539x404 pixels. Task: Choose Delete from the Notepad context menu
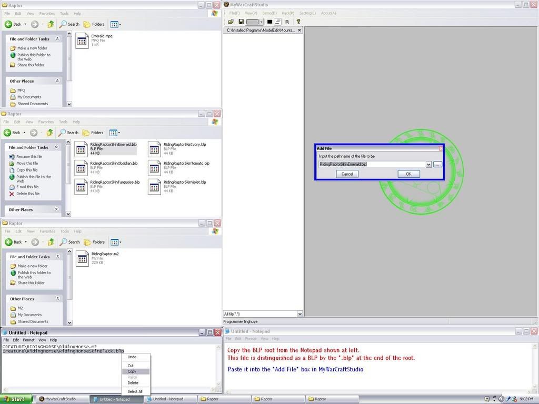tap(136, 383)
